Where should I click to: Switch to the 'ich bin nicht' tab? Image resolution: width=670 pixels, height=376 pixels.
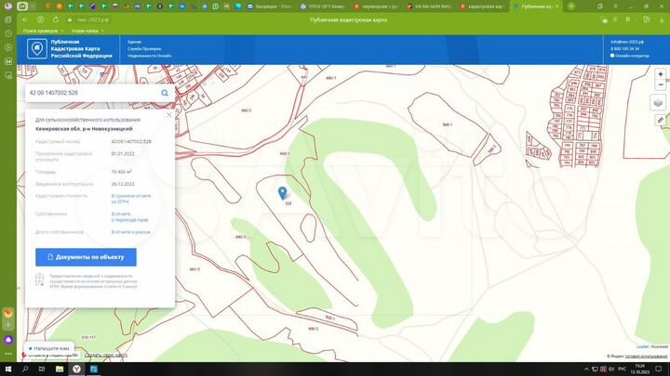(429, 6)
